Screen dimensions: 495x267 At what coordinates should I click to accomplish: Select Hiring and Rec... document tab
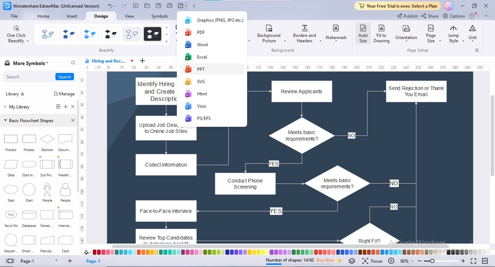(x=108, y=61)
